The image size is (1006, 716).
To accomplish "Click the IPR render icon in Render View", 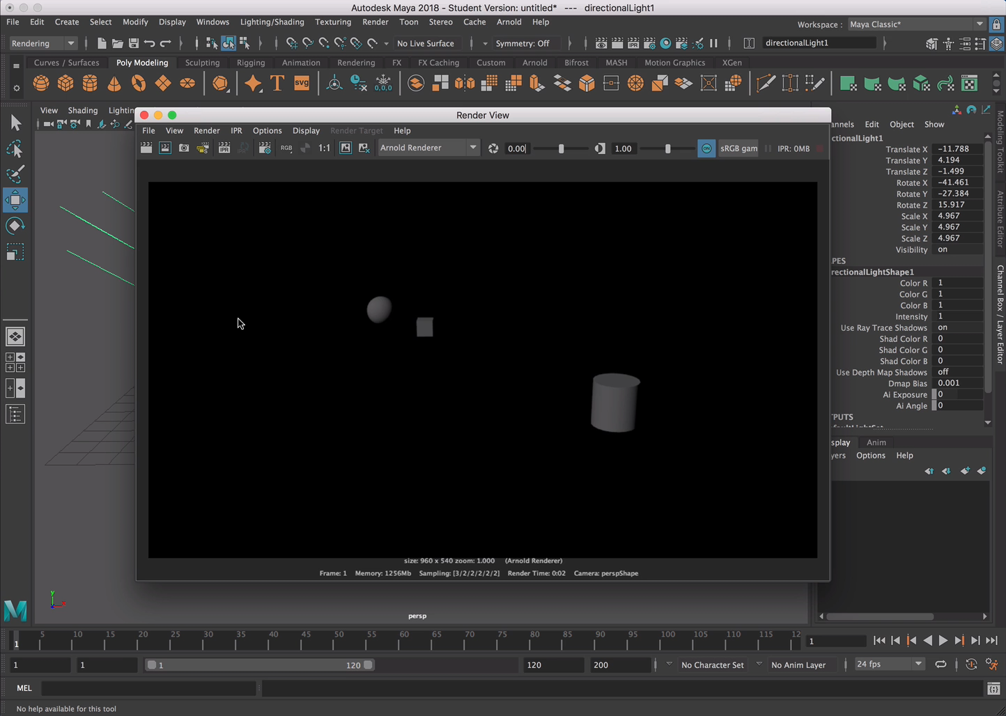I will coord(224,148).
